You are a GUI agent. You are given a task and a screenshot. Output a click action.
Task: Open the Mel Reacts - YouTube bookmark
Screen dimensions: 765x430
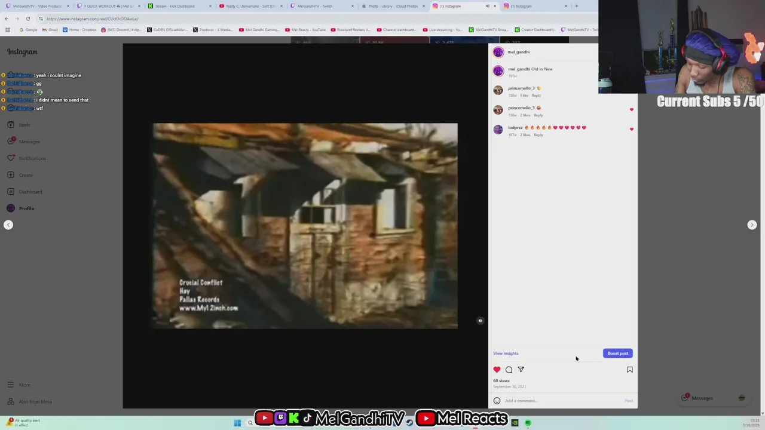point(305,29)
